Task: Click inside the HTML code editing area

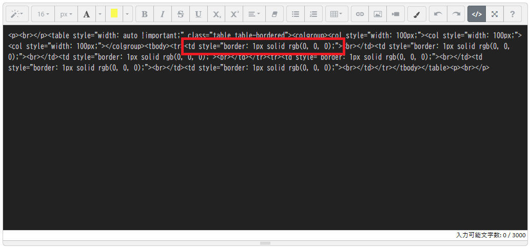Action: point(257,154)
